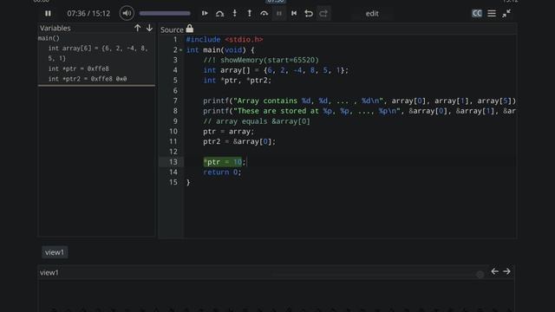Click line number 10 in gutter

tap(173, 132)
